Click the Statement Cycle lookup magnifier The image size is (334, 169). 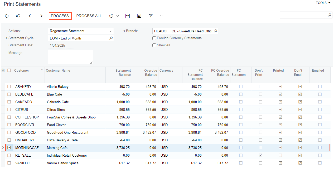[111, 38]
